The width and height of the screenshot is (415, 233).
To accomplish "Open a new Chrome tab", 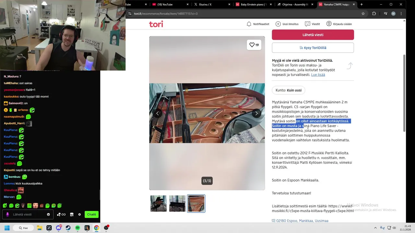I will click(x=362, y=5).
